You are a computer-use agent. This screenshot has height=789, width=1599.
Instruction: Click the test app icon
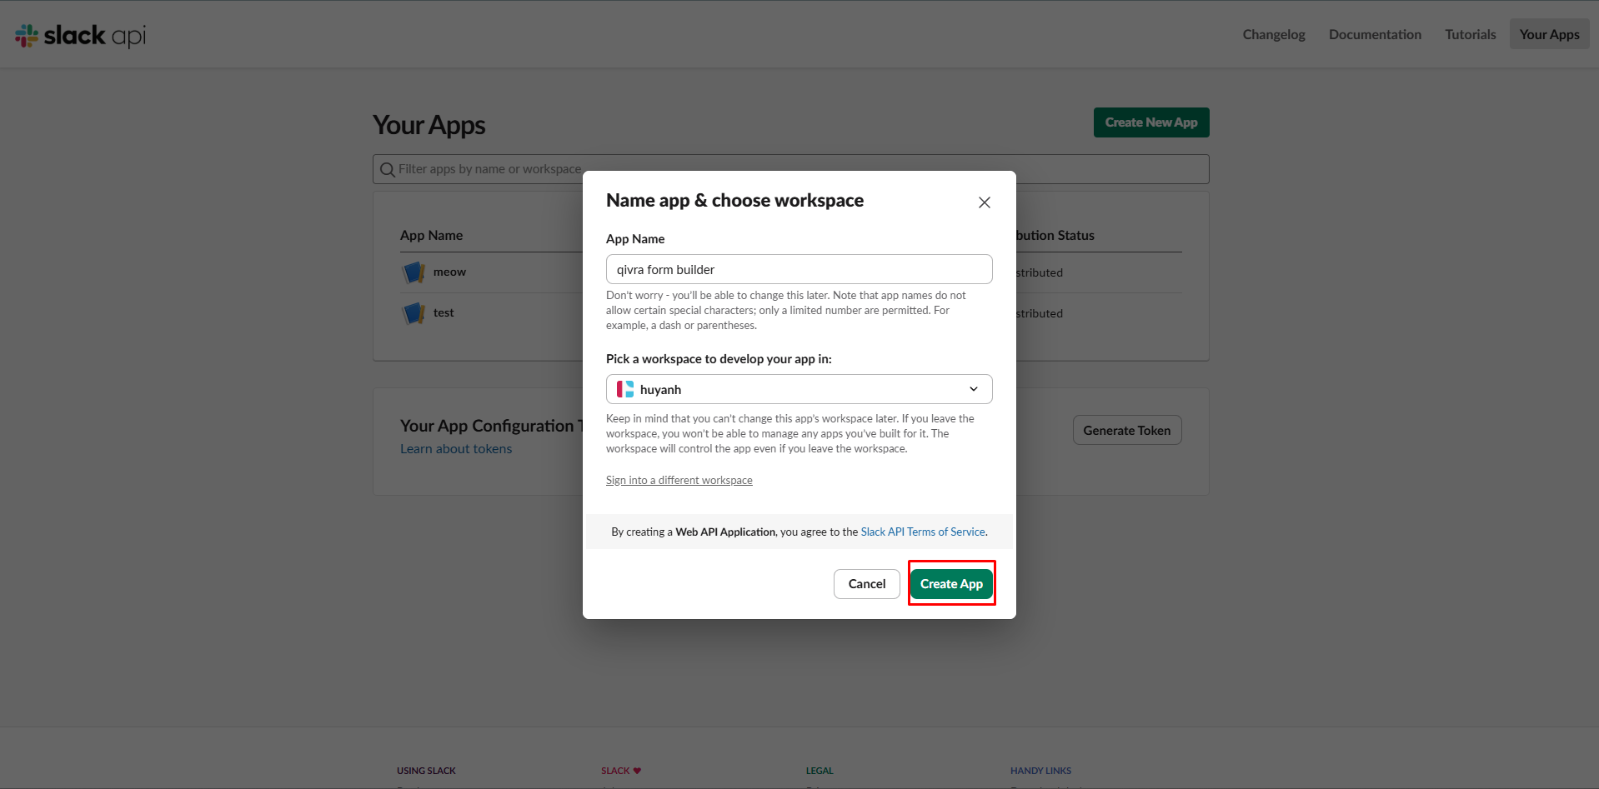coord(414,313)
